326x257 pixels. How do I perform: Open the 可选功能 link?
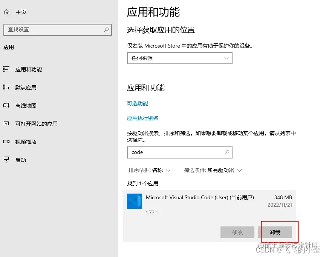138,103
